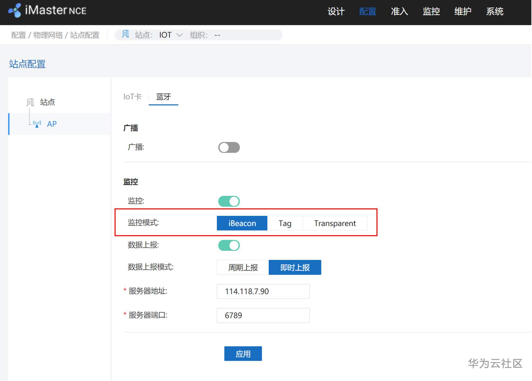Click the site building icon in breadcrumb bar
Viewport: 532px width, 381px height.
pyautogui.click(x=126, y=34)
